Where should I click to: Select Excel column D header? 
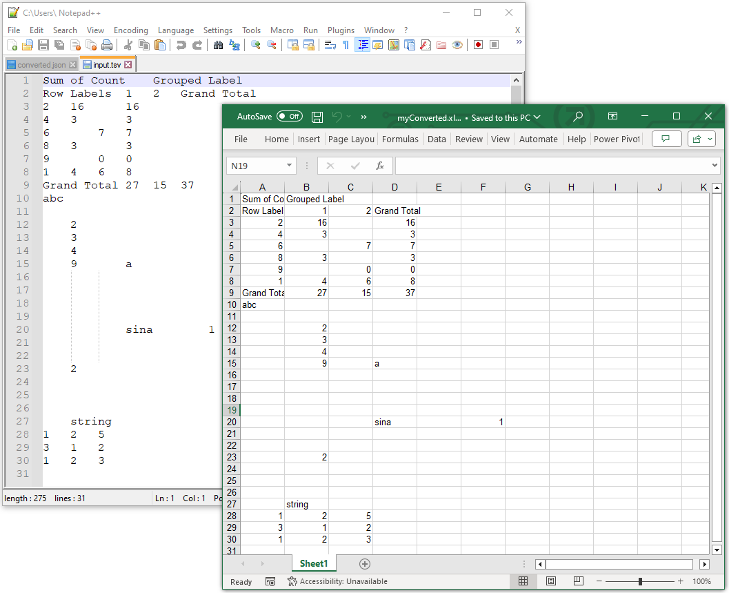click(395, 187)
